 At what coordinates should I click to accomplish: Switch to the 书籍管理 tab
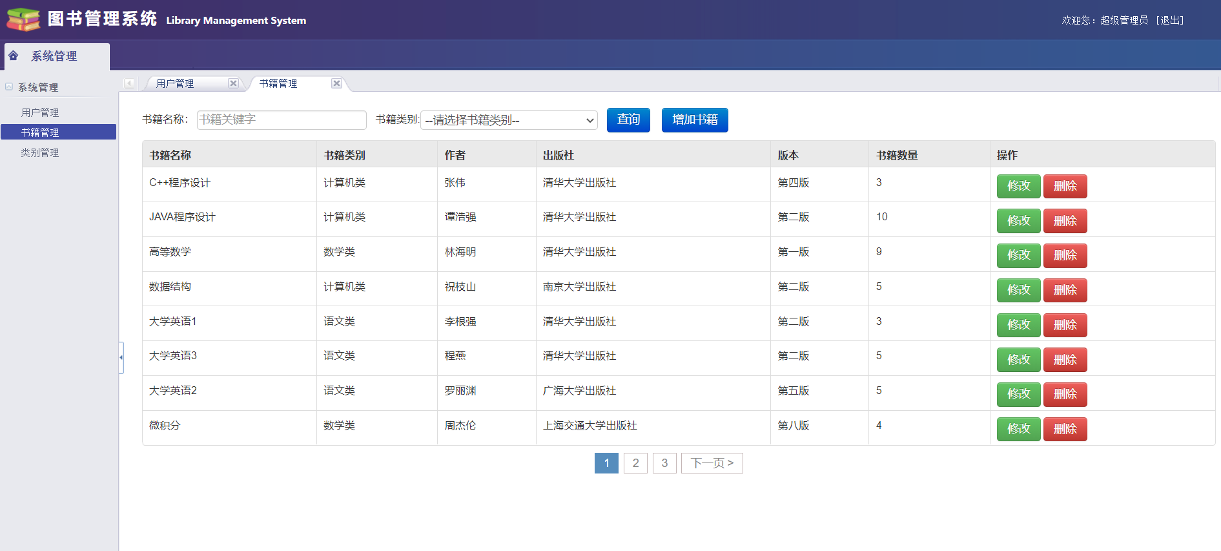click(278, 83)
